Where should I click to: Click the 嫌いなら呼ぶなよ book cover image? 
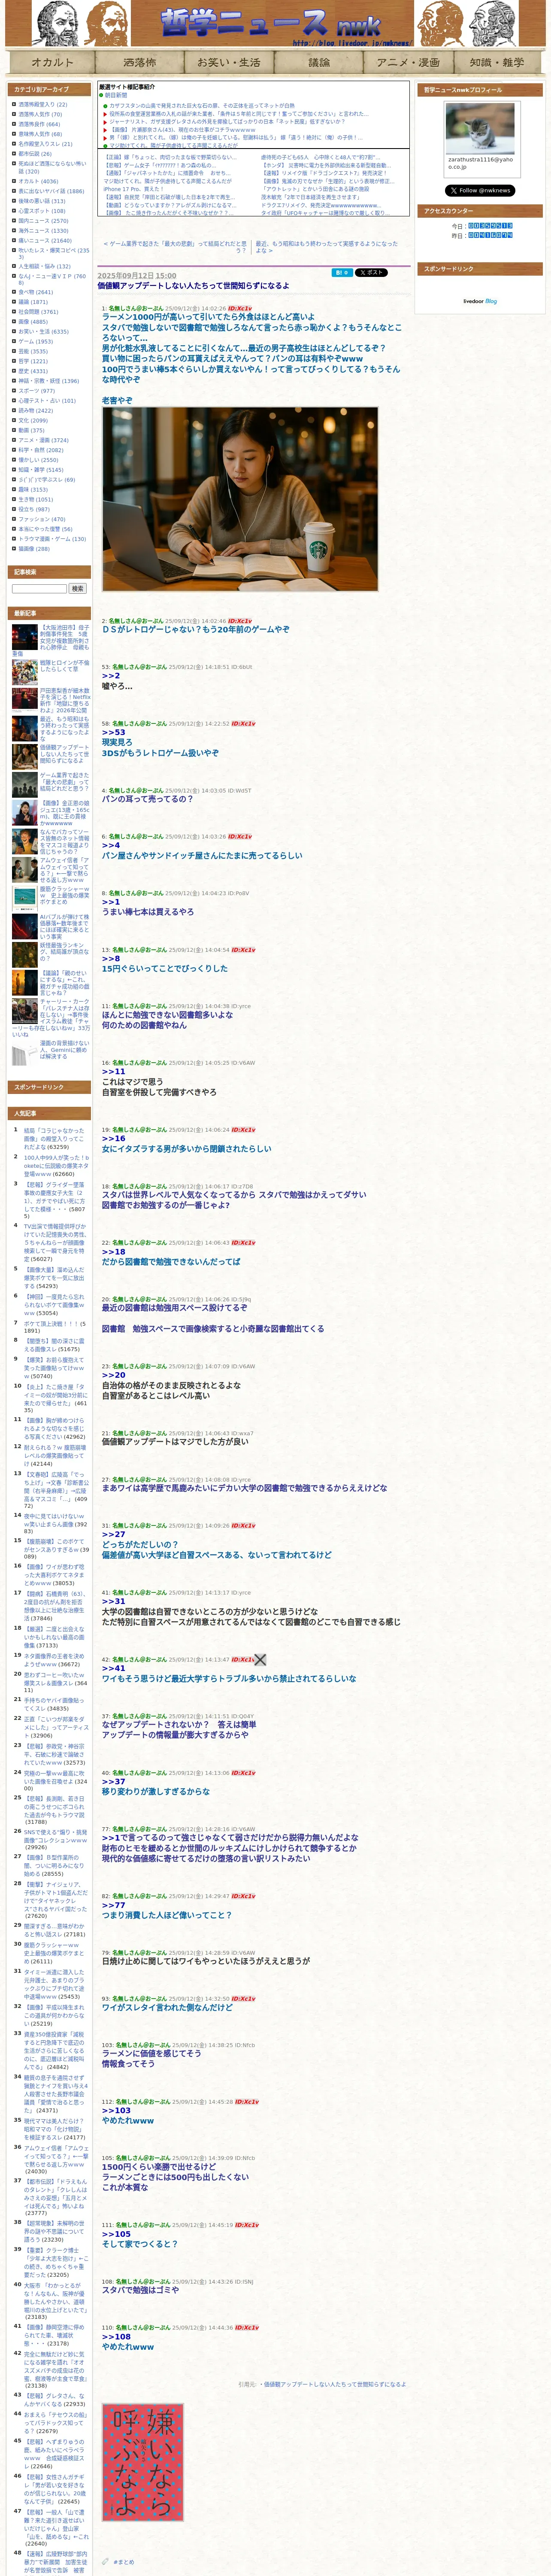tap(142, 2462)
